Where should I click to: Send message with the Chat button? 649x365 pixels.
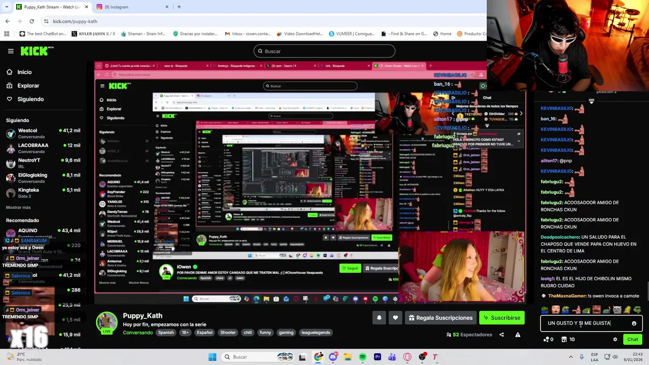point(633,339)
